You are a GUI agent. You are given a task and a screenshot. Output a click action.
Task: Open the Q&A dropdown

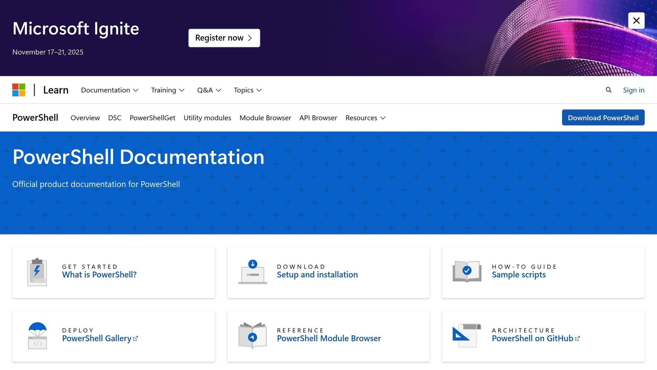coord(209,90)
